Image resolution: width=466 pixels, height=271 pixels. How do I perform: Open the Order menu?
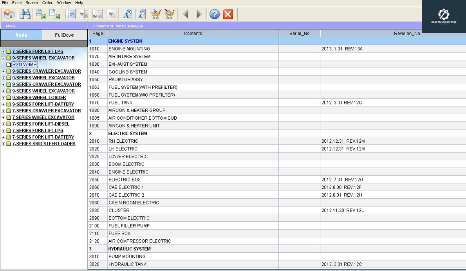47,3
